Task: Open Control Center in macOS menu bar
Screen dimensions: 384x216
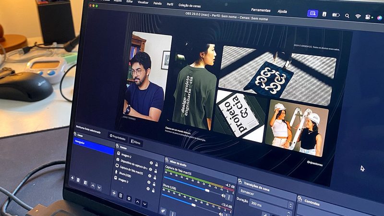Action: (x=368, y=17)
